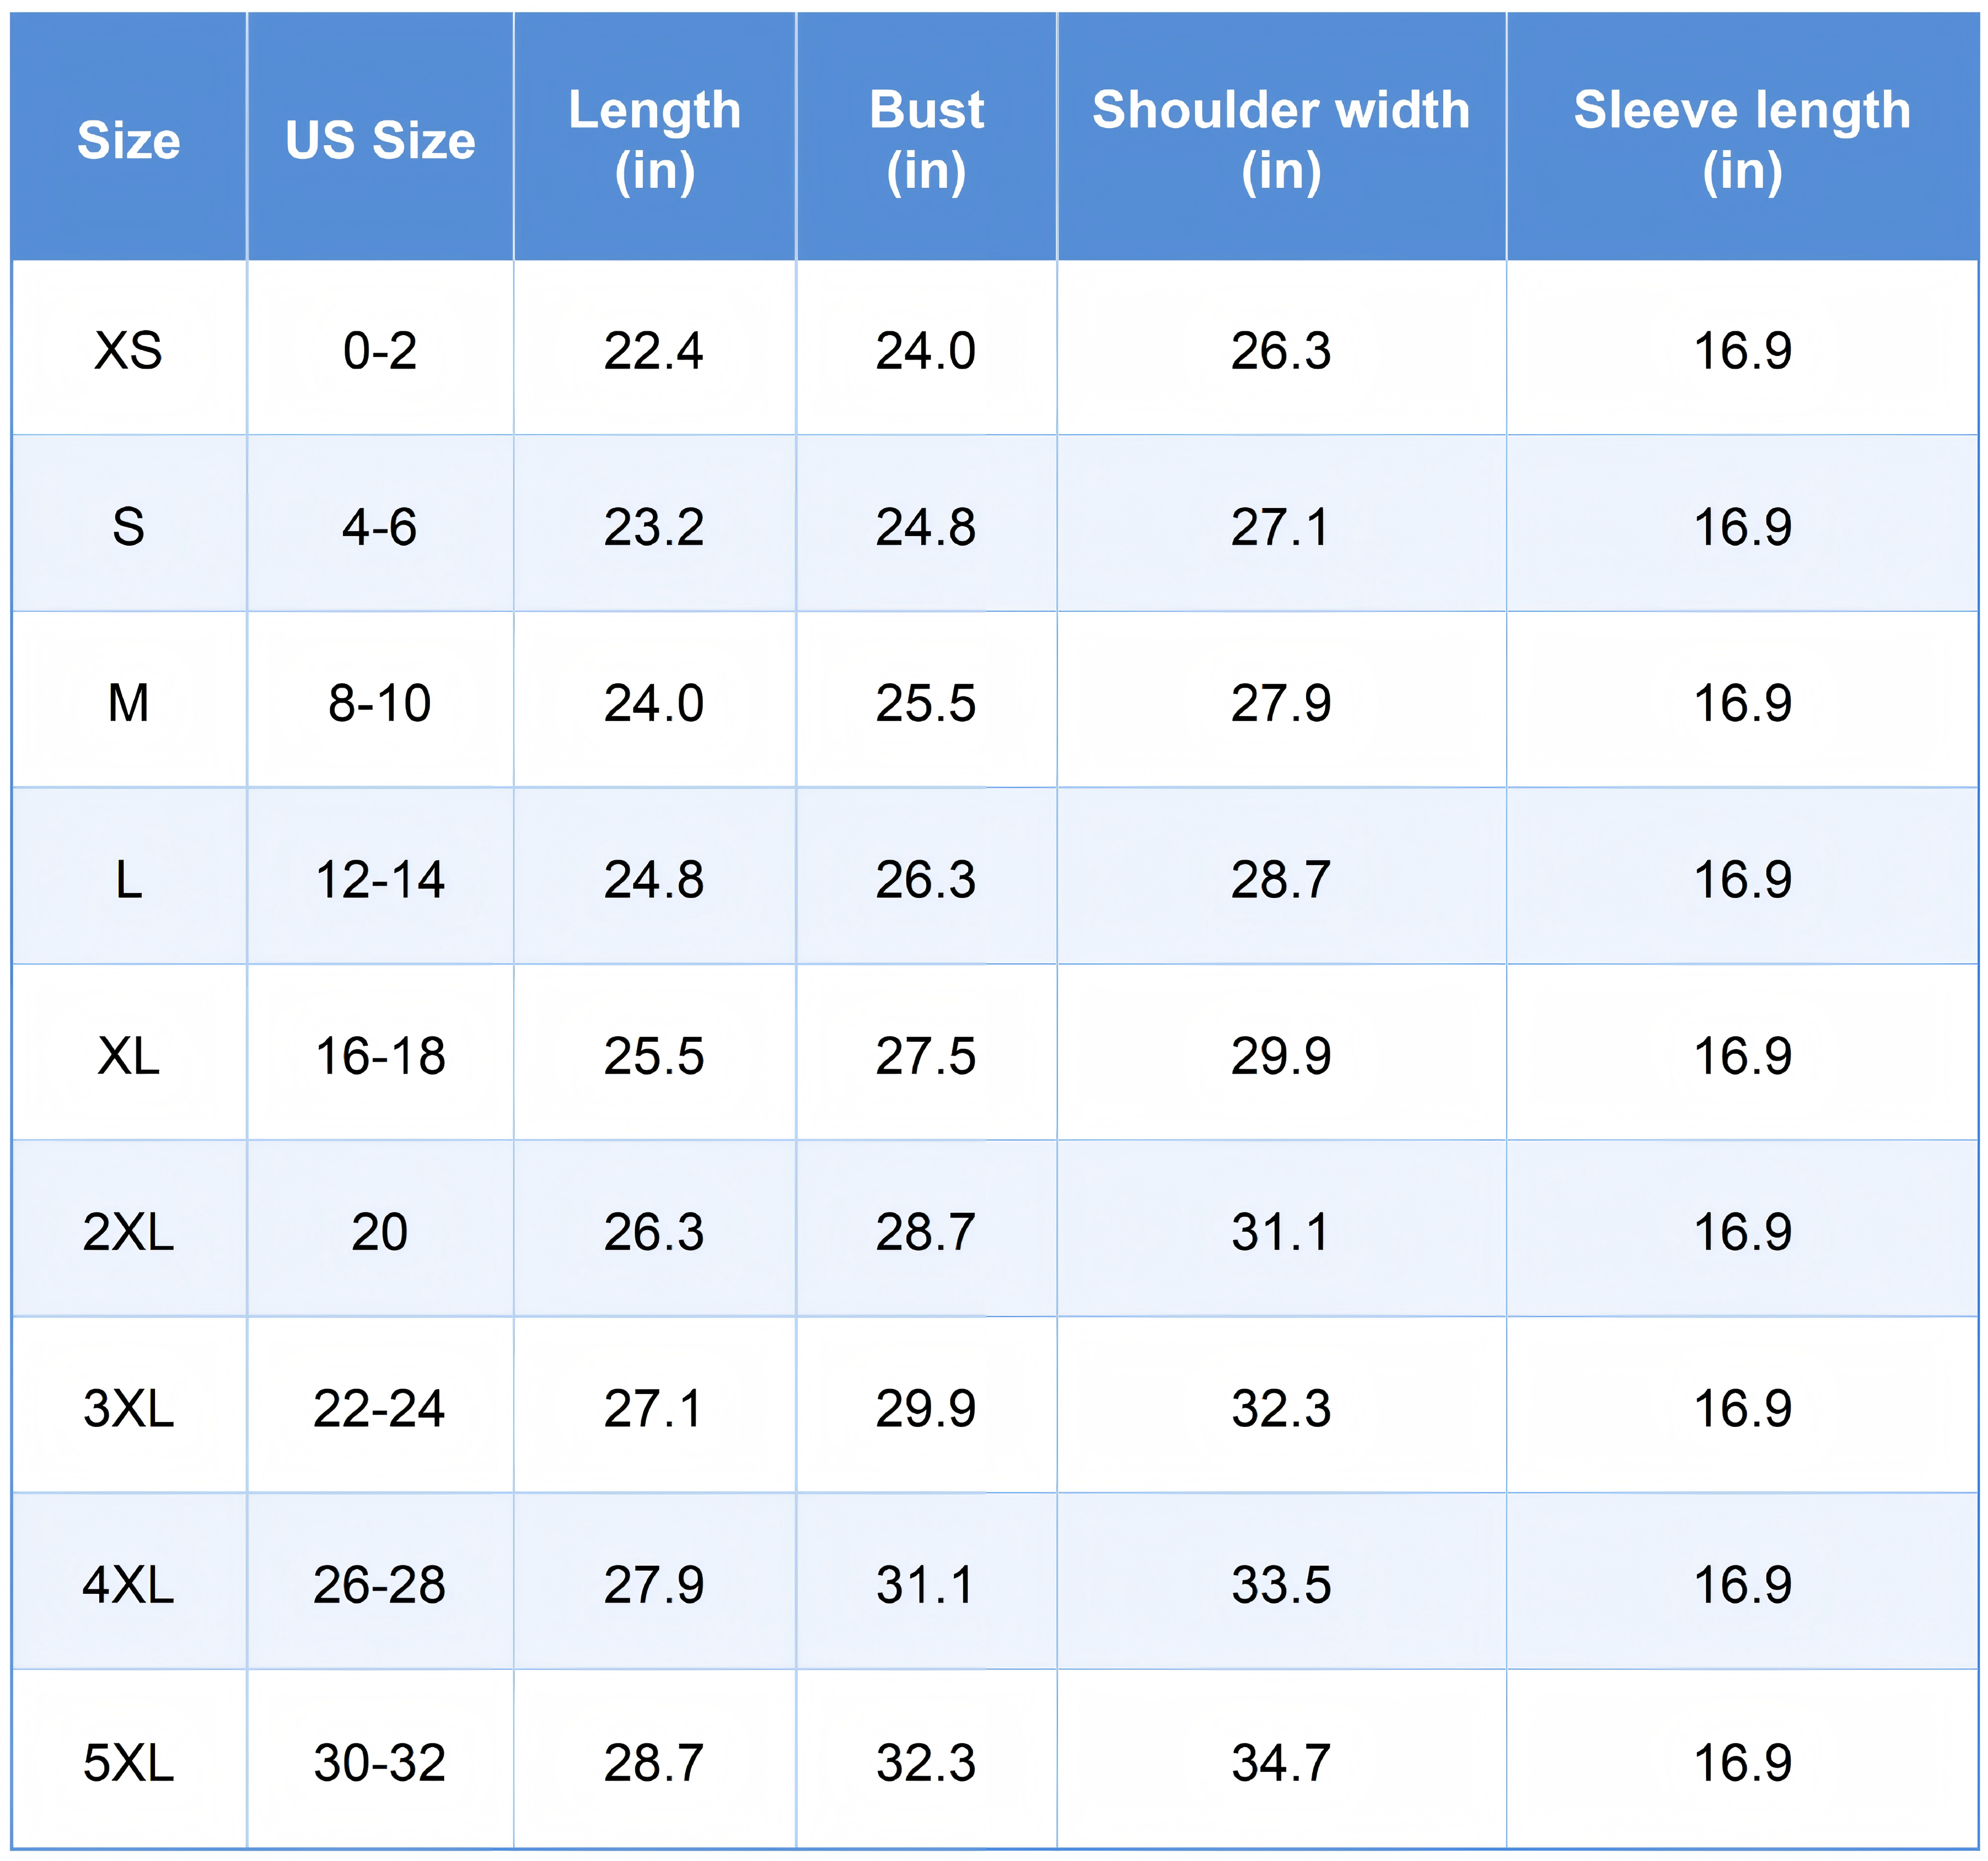Click the 3XL size label
The image size is (1988, 1861).
click(x=129, y=1409)
